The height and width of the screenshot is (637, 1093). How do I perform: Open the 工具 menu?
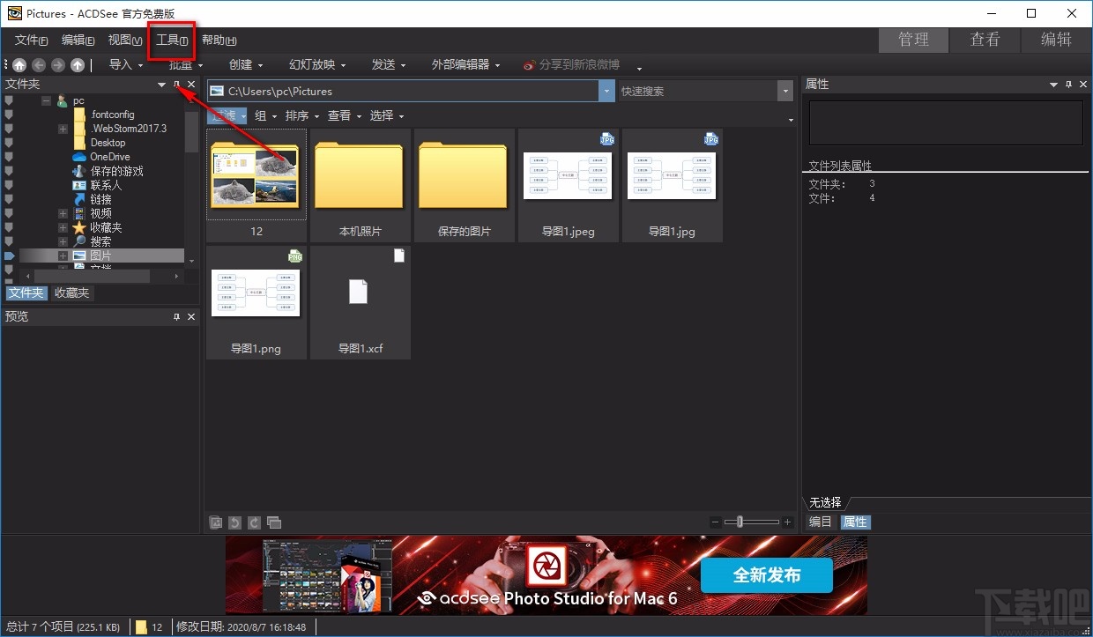(171, 41)
